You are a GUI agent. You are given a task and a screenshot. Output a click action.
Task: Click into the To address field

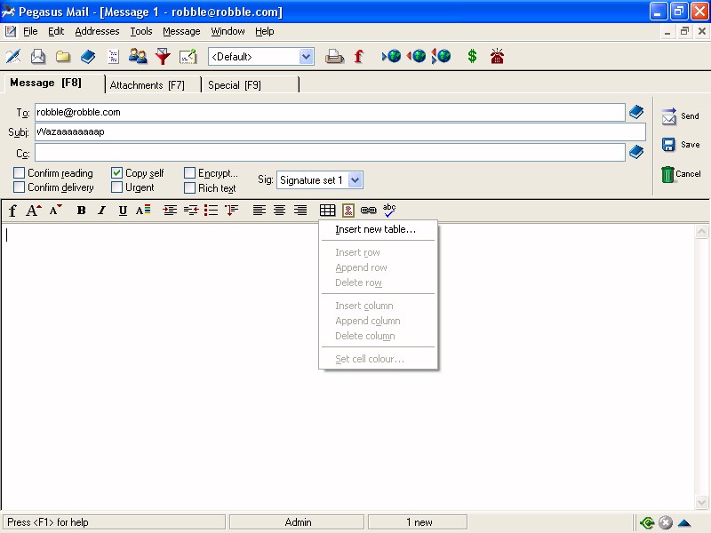pyautogui.click(x=330, y=112)
